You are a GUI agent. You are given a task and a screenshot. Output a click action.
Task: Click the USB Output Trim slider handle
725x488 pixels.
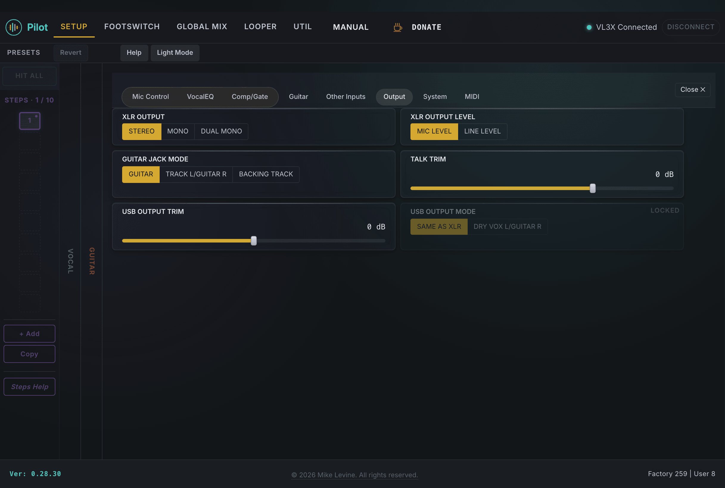coord(253,241)
